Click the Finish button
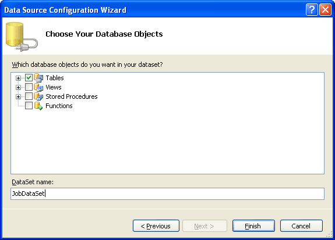The height and width of the screenshot is (240, 335). pyautogui.click(x=253, y=226)
